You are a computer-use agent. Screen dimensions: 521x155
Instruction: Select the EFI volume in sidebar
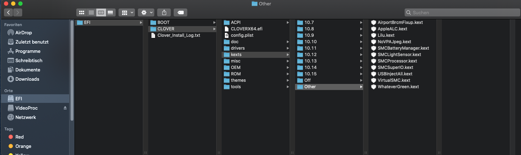click(x=35, y=99)
